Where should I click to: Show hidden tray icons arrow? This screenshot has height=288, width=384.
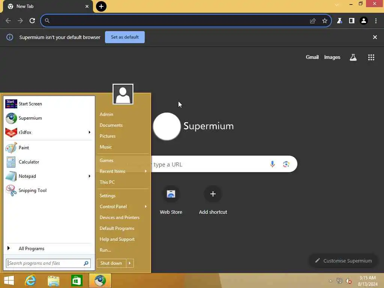point(331,281)
